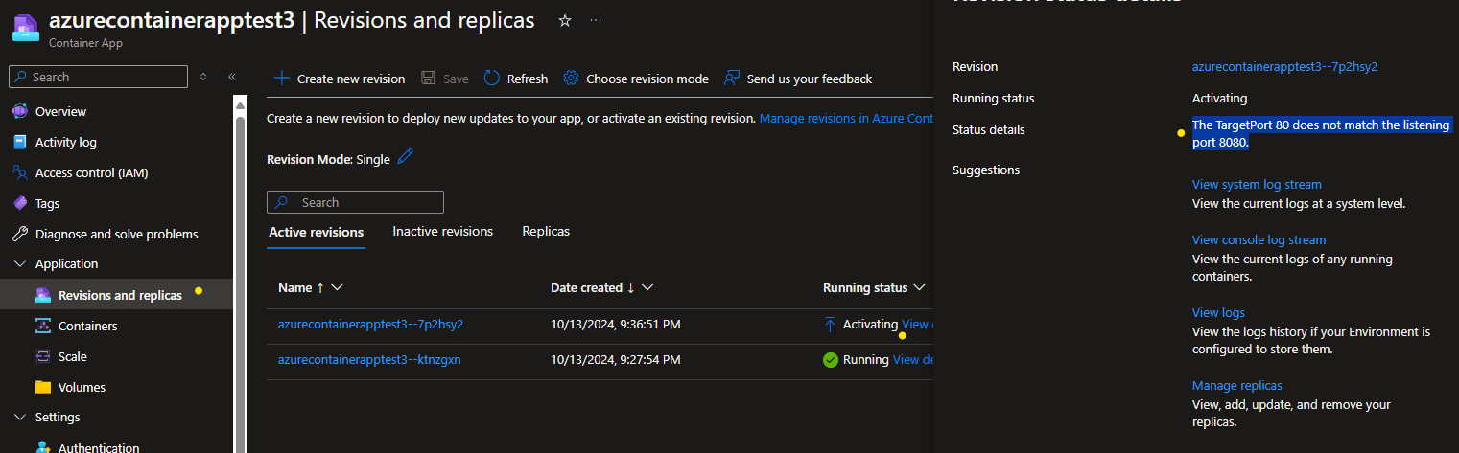Open View logs link
1459x453 pixels.
(1218, 312)
